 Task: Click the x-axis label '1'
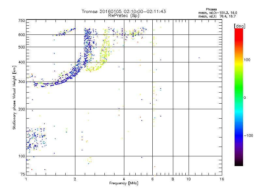(26, 179)
